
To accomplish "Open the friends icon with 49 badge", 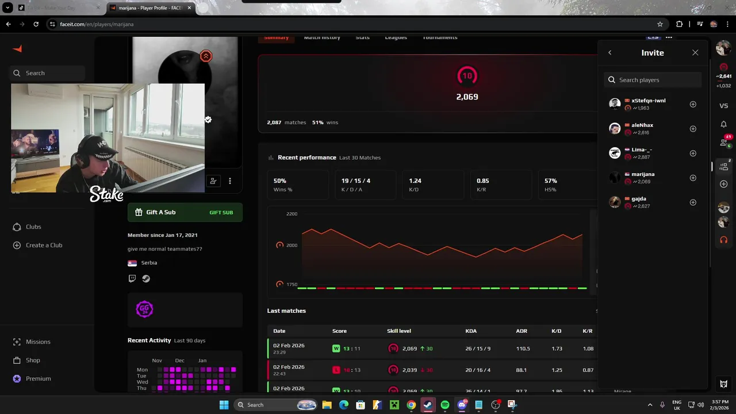I will tap(724, 142).
